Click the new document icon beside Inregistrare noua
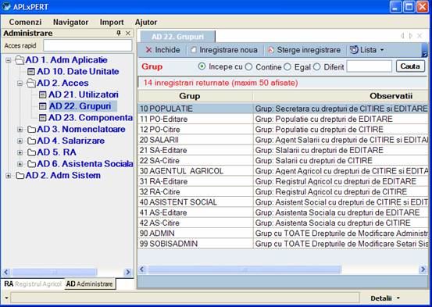Image resolution: width=432 pixels, height=307 pixels. pyautogui.click(x=194, y=50)
